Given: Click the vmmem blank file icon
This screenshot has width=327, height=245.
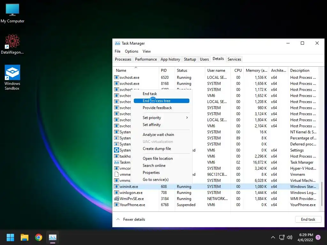Looking at the screenshot, I should [x=116, y=174].
